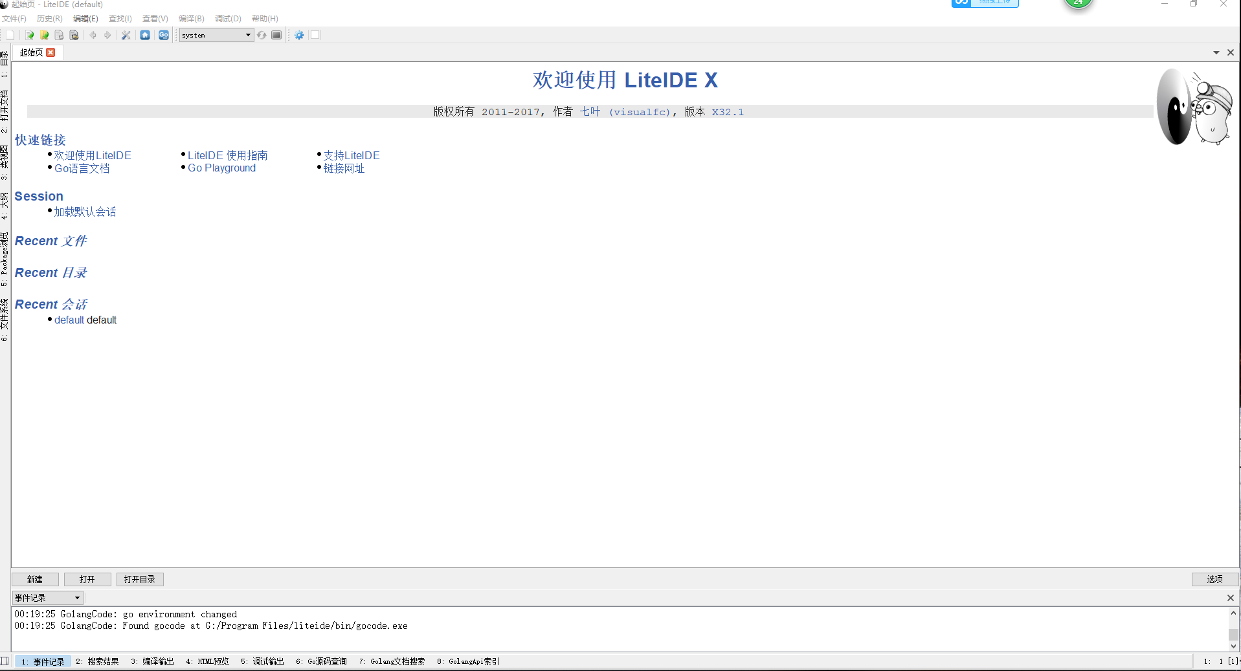The image size is (1241, 671).
Task: Switch to 7: Golang文档搜索 bottom tab
Action: (x=392, y=661)
